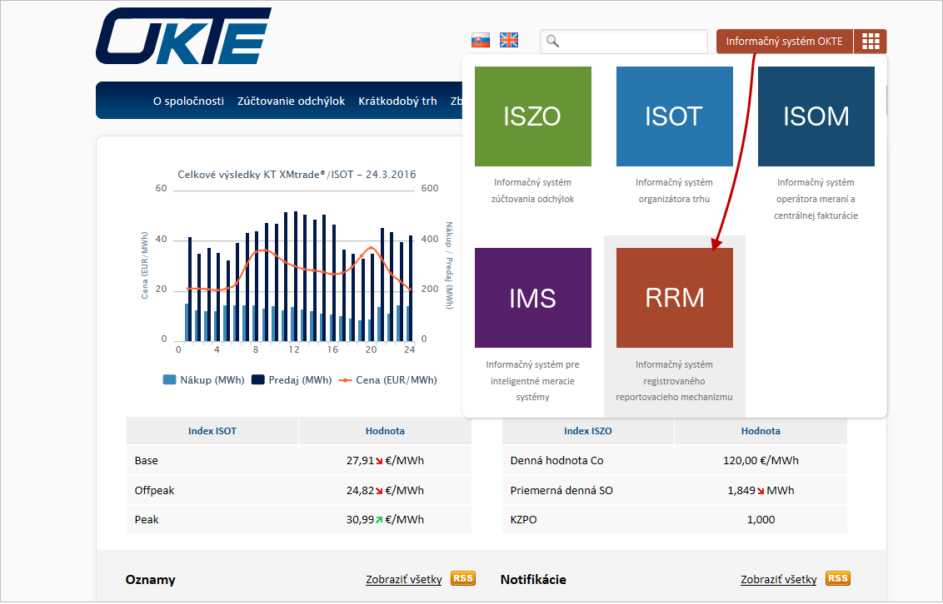943x604 pixels.
Task: Toggle Cena (EUR/MWh) legend entry
Action: 388,380
